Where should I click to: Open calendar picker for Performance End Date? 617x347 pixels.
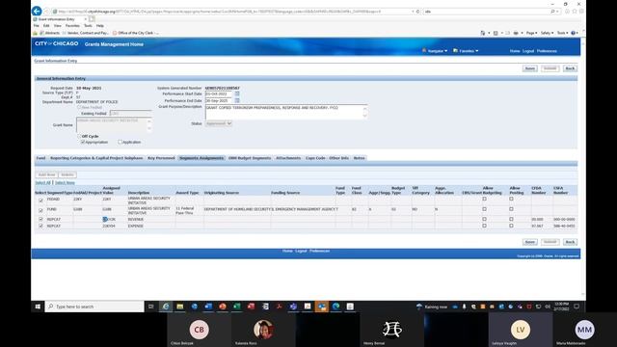[237, 100]
